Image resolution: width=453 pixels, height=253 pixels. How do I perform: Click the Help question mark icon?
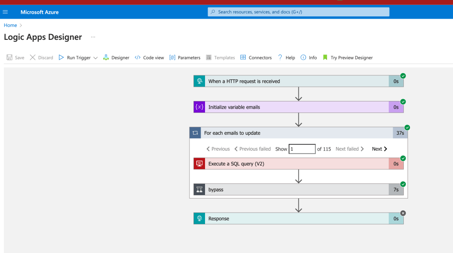tap(280, 58)
